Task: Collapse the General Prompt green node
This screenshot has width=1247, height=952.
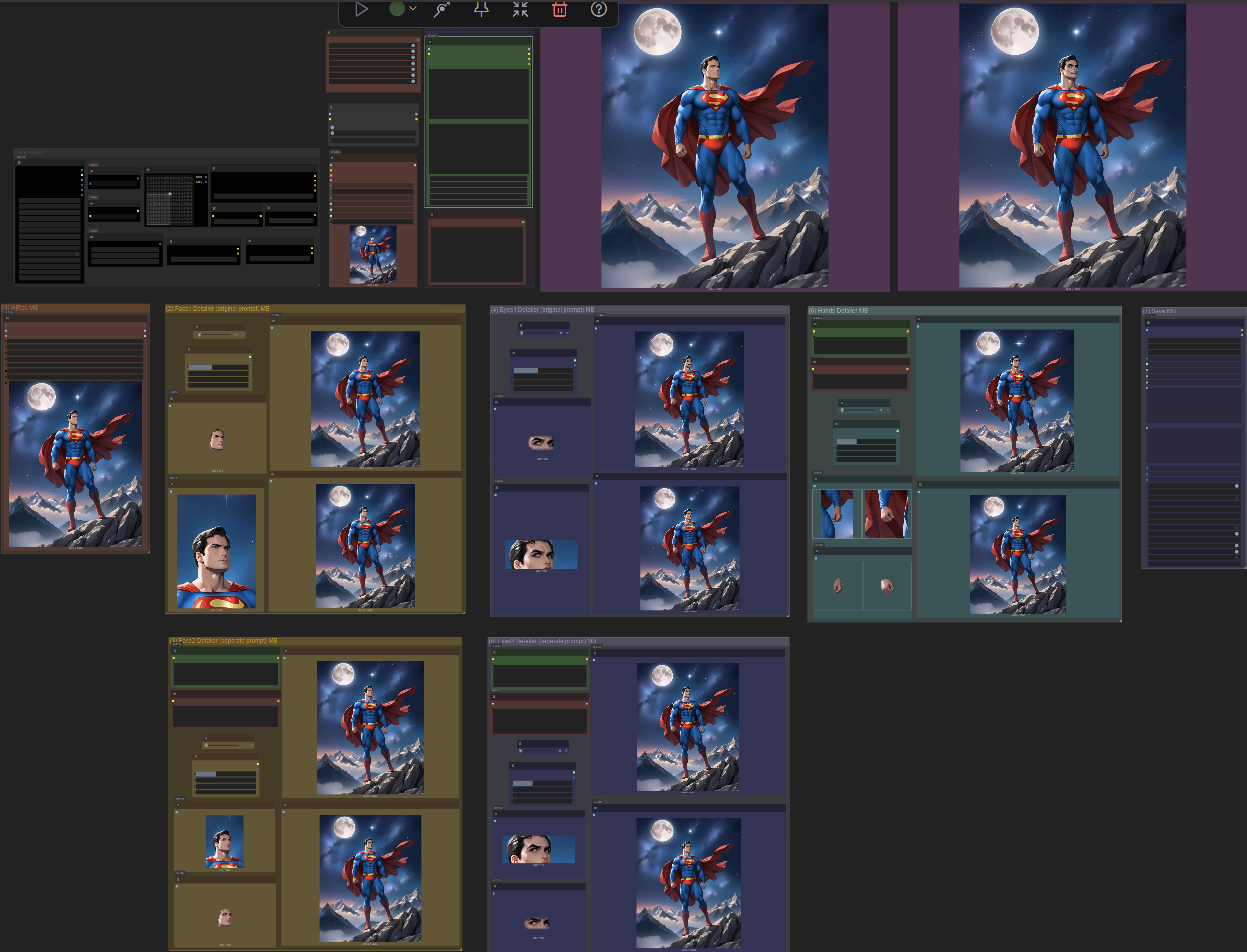Action: (430, 42)
